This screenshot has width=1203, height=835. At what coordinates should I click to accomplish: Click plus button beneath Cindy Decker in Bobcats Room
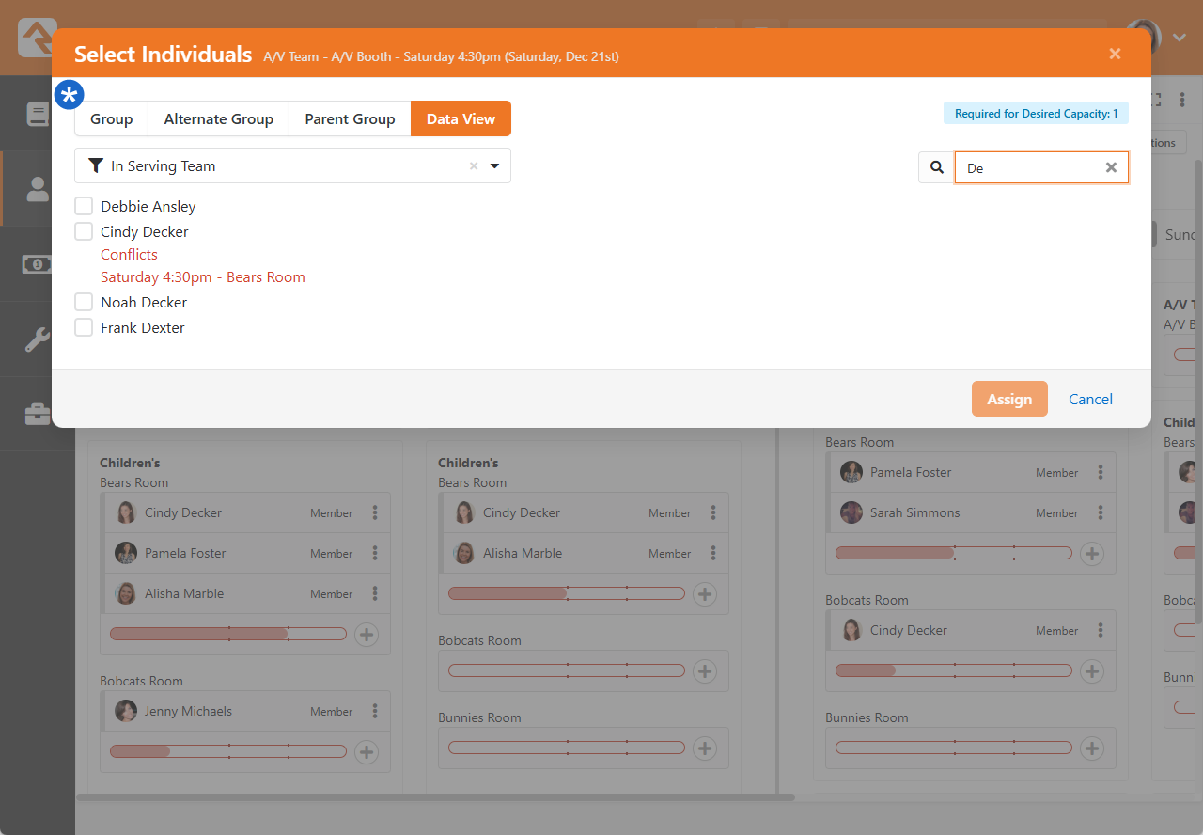pos(1092,670)
